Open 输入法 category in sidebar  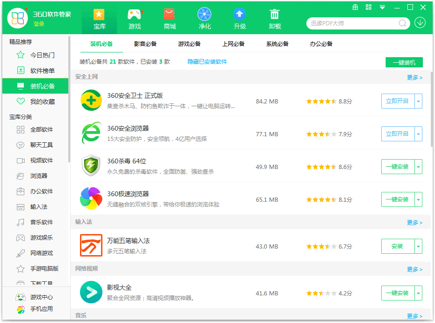[x=35, y=207]
